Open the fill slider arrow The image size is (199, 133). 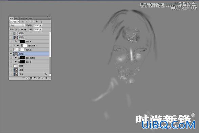[x=41, y=30]
